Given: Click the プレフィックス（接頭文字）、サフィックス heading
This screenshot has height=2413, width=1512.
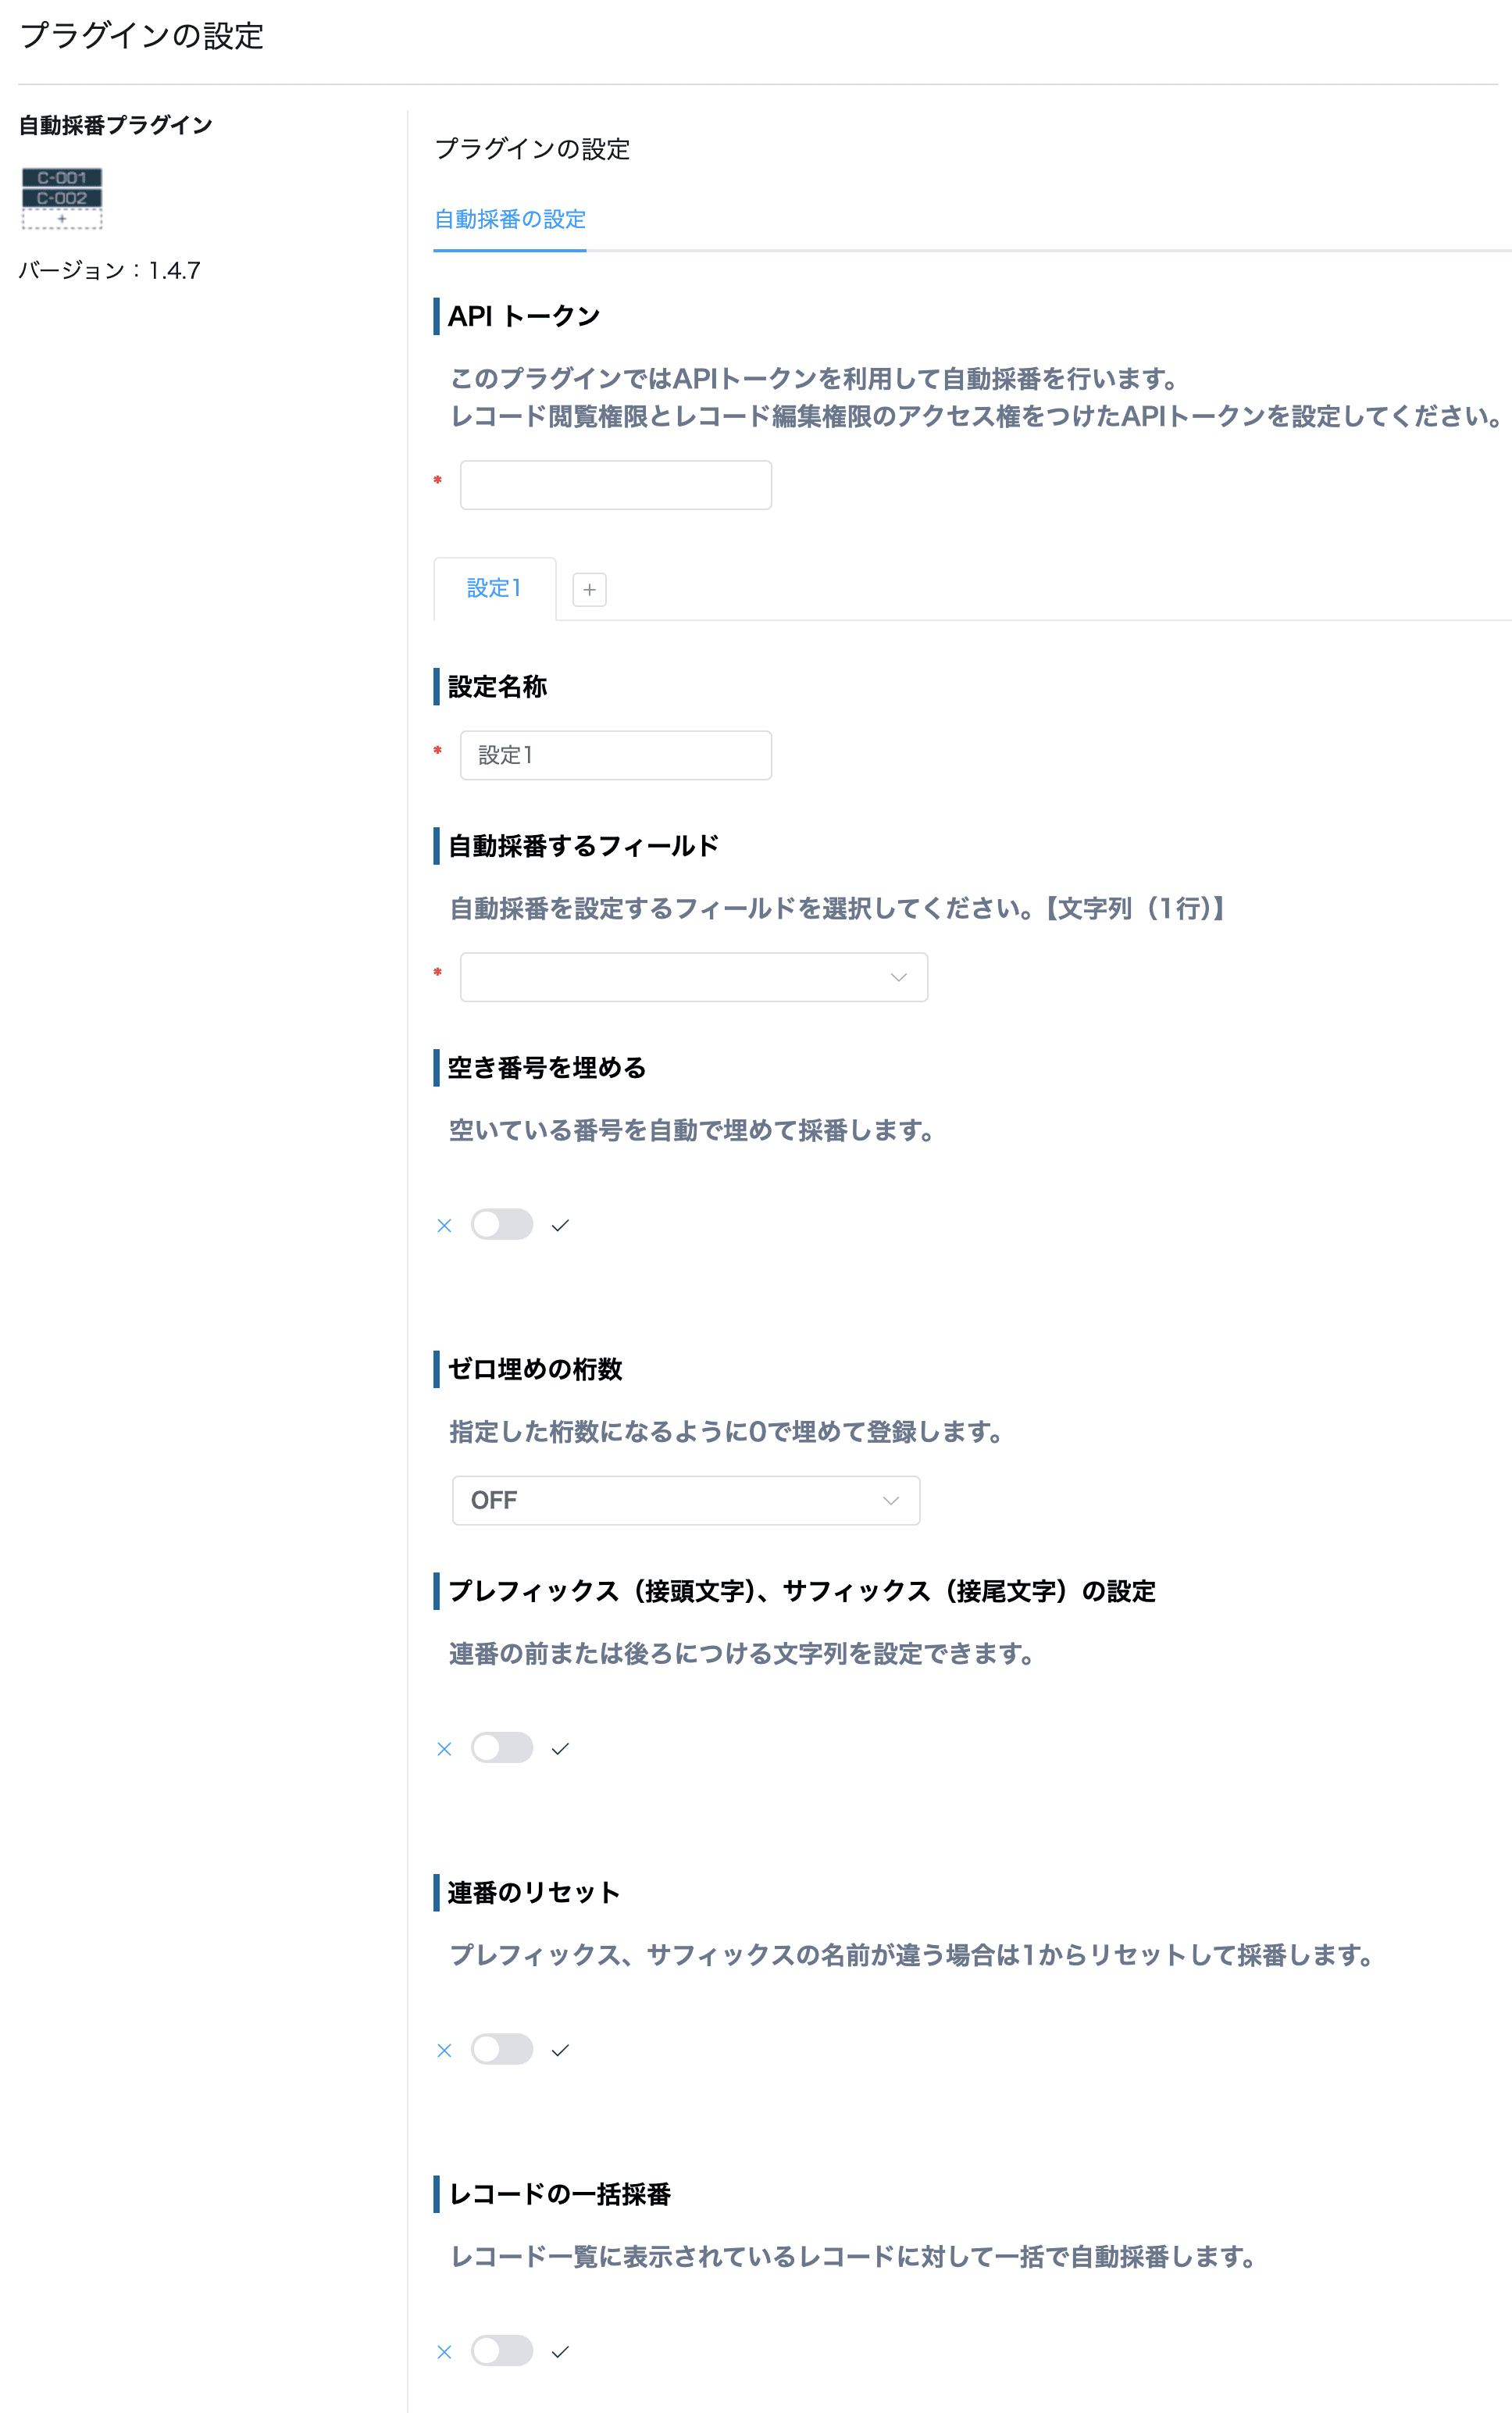Looking at the screenshot, I should point(802,1591).
